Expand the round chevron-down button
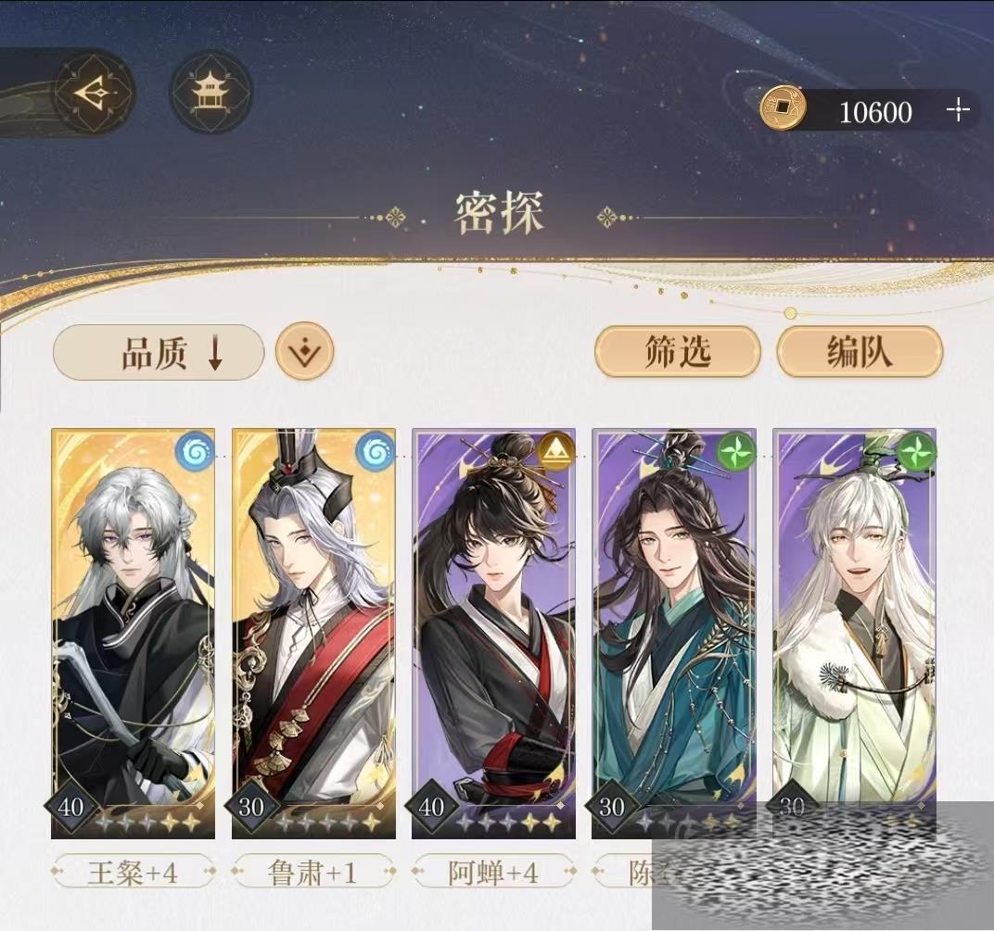This screenshot has height=931, width=994. 305,351
